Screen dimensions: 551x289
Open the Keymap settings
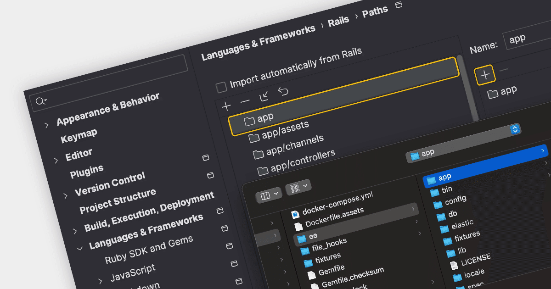[x=79, y=136]
